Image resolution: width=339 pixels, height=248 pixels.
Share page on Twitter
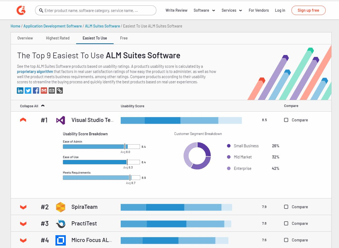pyautogui.click(x=28, y=91)
